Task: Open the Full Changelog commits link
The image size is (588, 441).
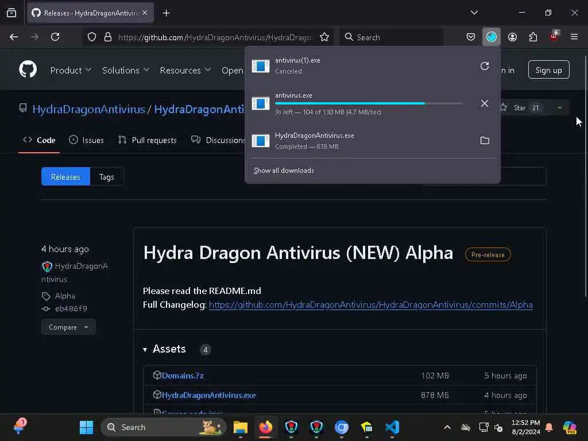Action: [x=370, y=304]
